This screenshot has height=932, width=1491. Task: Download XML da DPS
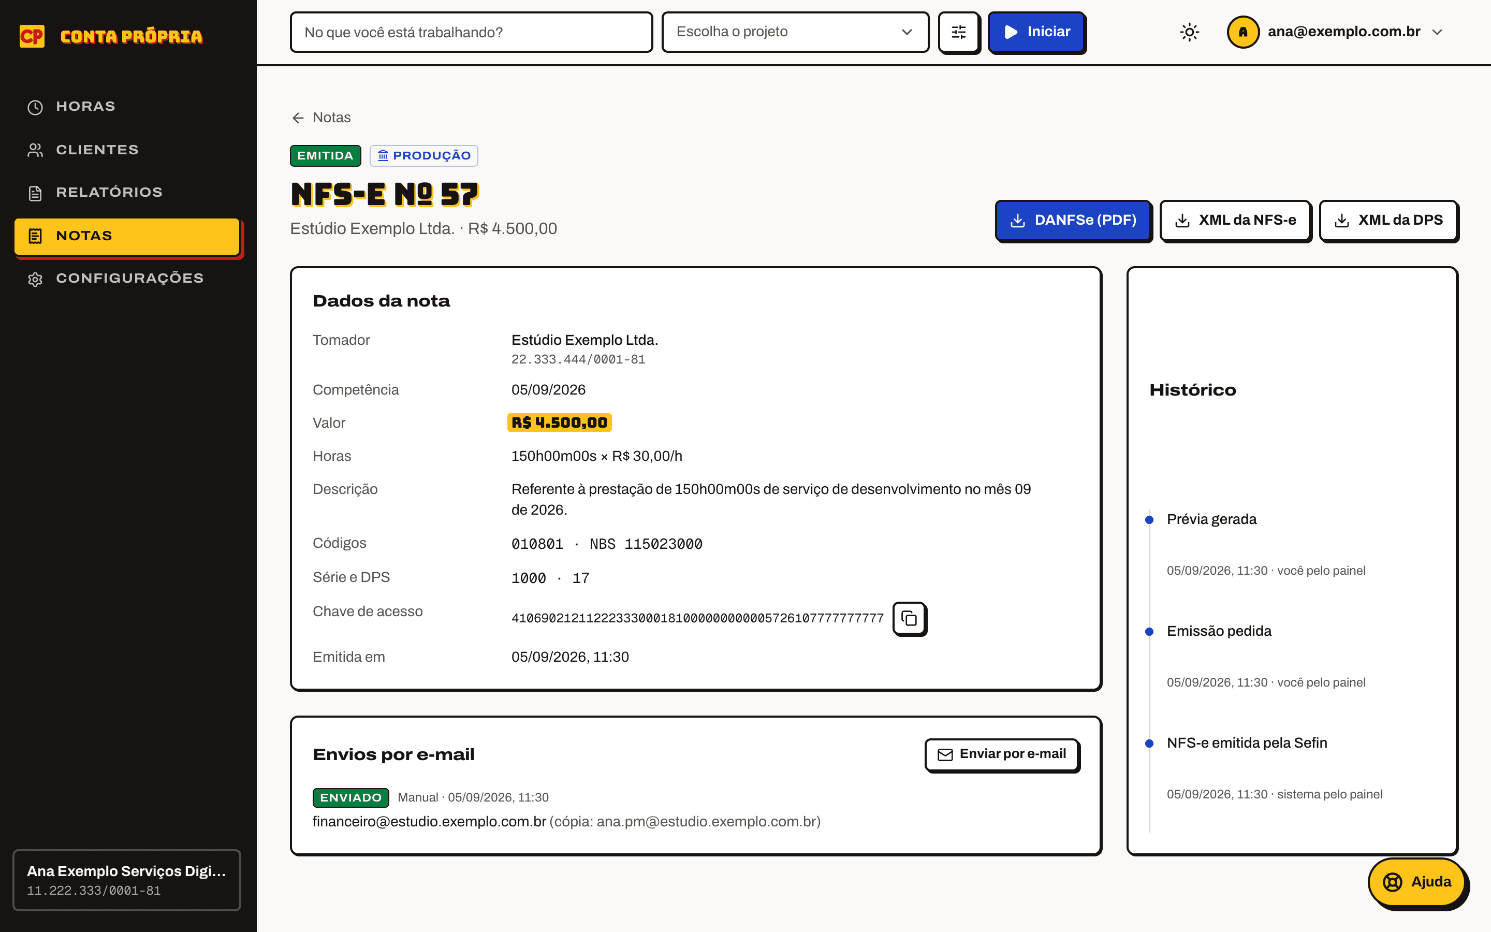(1388, 220)
